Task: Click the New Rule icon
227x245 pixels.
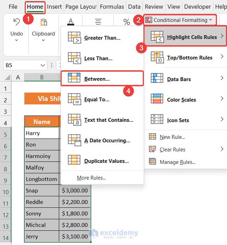Action: tap(152, 136)
